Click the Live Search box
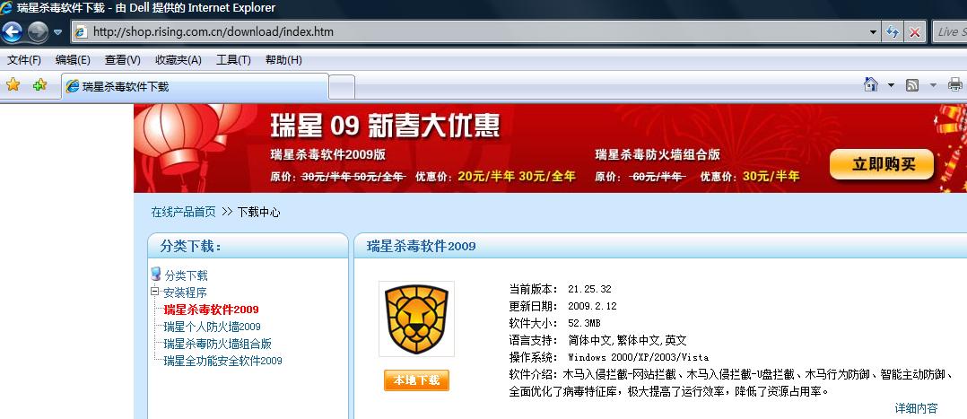The height and width of the screenshot is (419, 967). coord(948,32)
